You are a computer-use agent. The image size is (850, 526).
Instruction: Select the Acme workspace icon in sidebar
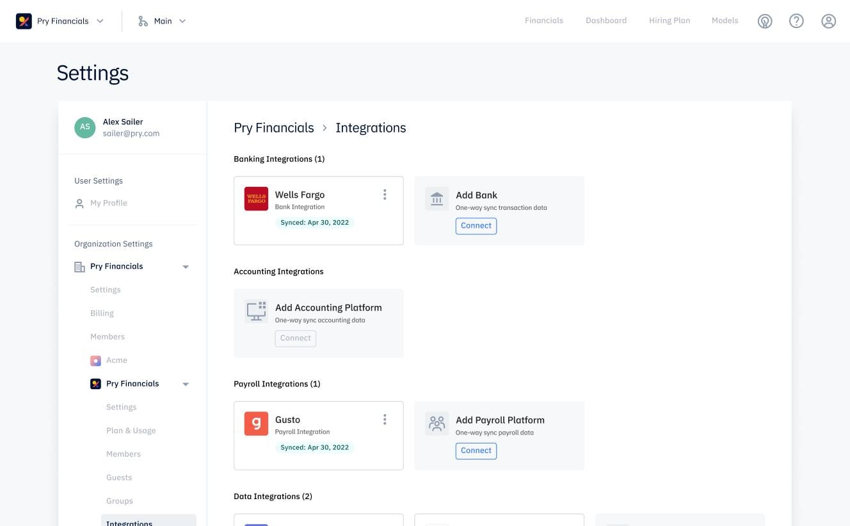coord(96,360)
